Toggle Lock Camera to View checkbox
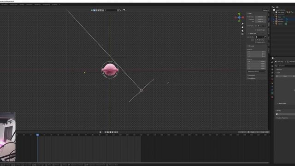Image resolution: width=295 pixels, height=166 pixels. point(256,42)
